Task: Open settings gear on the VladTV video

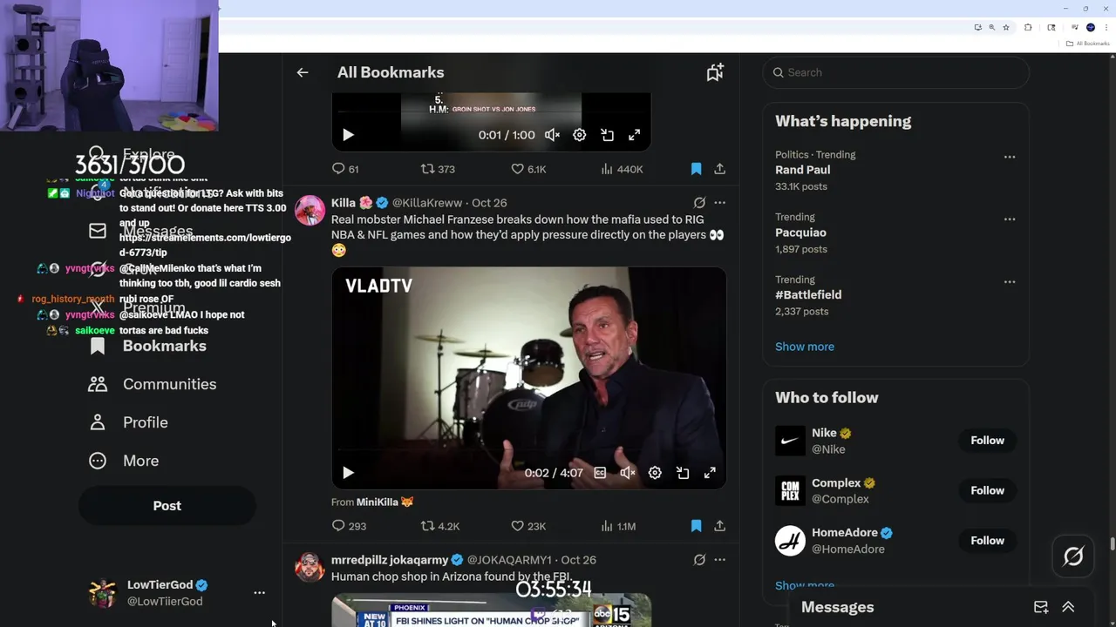Action: pyautogui.click(x=655, y=473)
